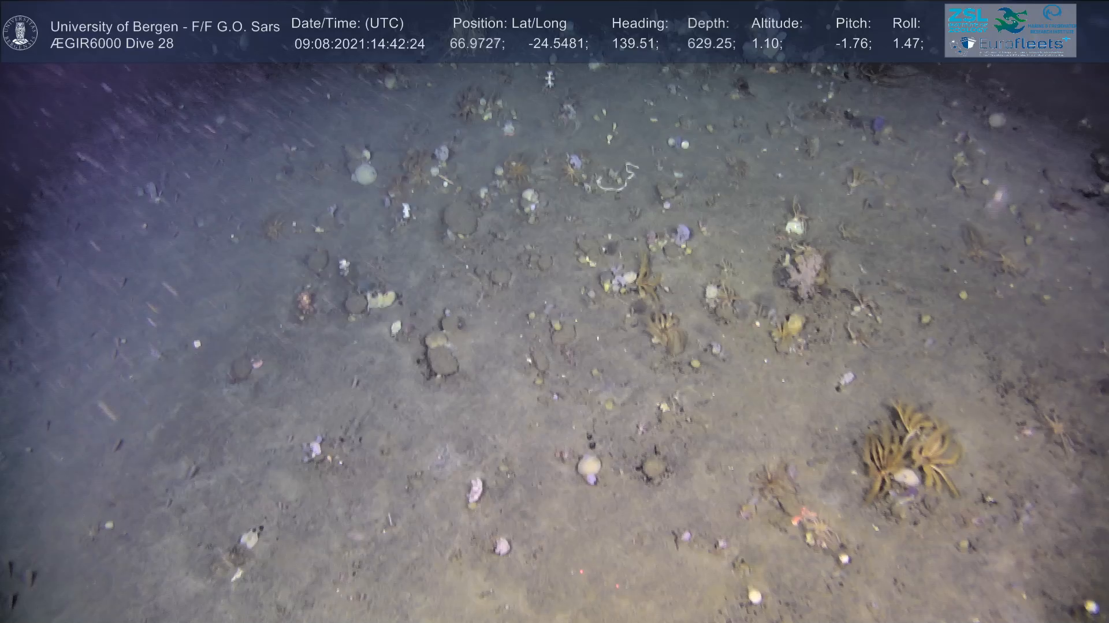Viewport: 1109px width, 623px height.
Task: Click the Roll value 1.47
Action: [907, 44]
